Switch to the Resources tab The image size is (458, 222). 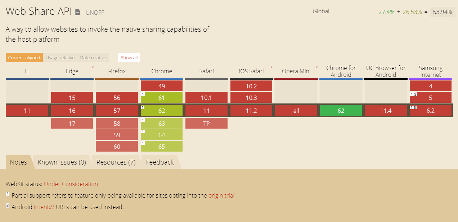(x=116, y=162)
